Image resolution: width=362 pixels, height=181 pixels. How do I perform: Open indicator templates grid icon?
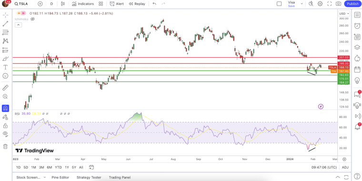pos(101,4)
